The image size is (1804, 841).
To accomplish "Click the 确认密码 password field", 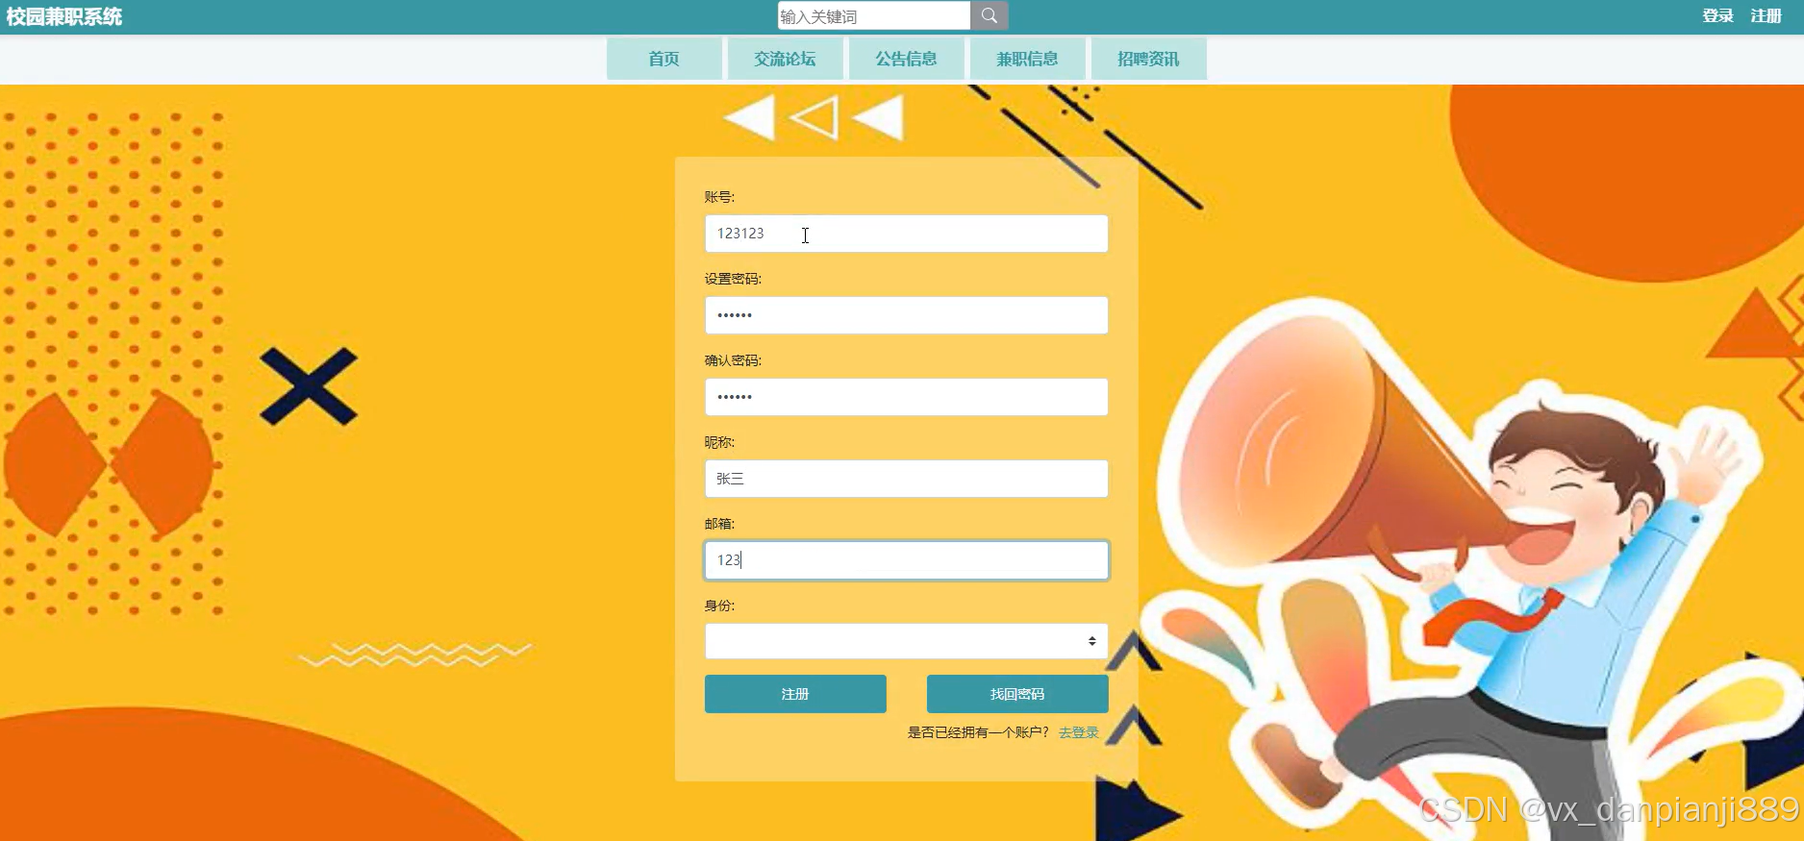I will pos(906,397).
